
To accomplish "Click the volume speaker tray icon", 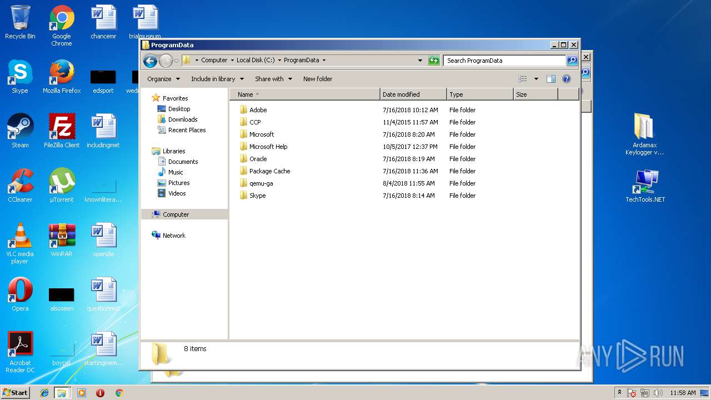I will (x=658, y=393).
